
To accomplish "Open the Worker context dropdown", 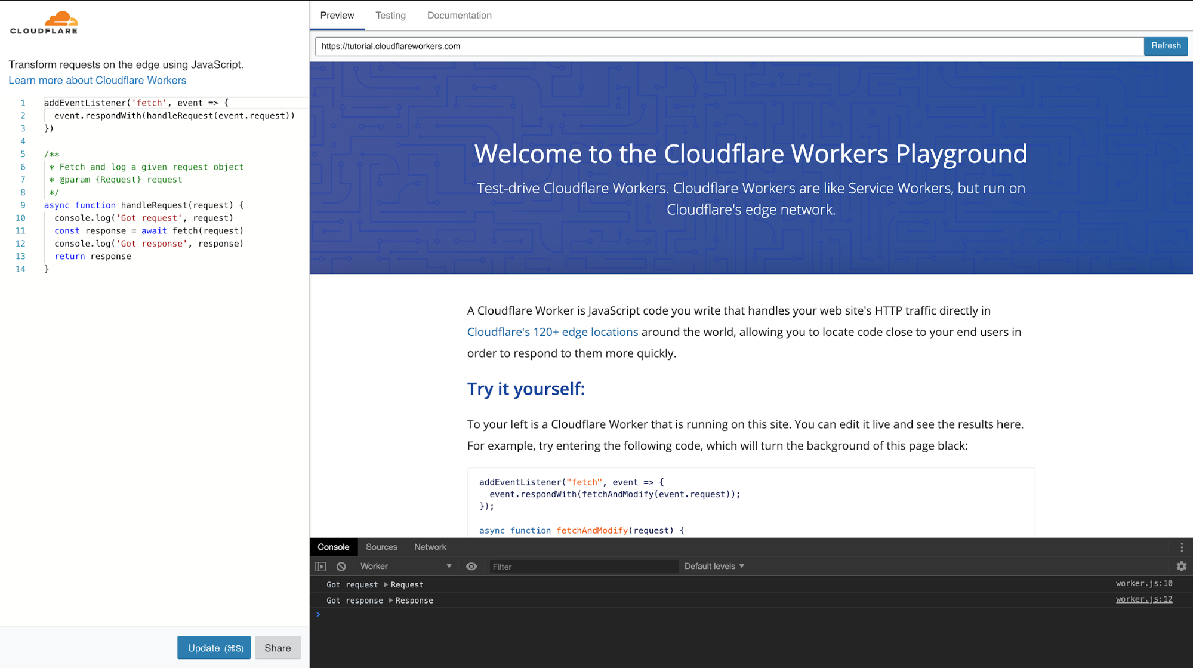I will tap(406, 567).
